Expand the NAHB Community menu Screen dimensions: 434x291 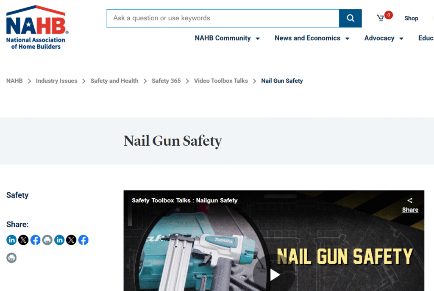click(x=227, y=38)
